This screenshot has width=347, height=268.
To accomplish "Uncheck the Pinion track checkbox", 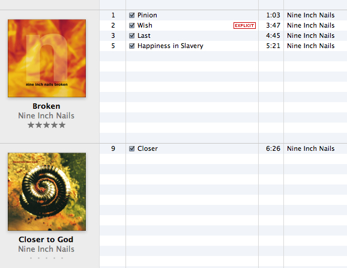I will 131,15.
